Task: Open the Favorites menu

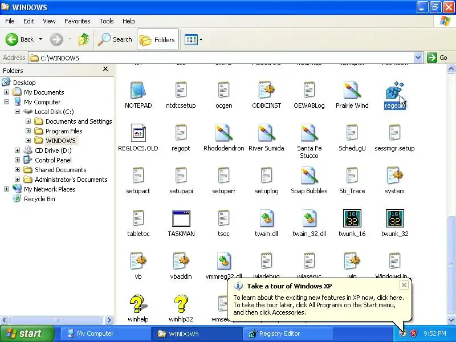Action: click(78, 21)
